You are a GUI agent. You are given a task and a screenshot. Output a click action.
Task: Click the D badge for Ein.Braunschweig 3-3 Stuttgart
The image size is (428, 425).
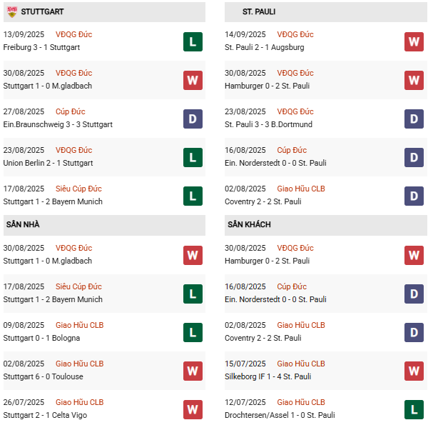pos(193,119)
